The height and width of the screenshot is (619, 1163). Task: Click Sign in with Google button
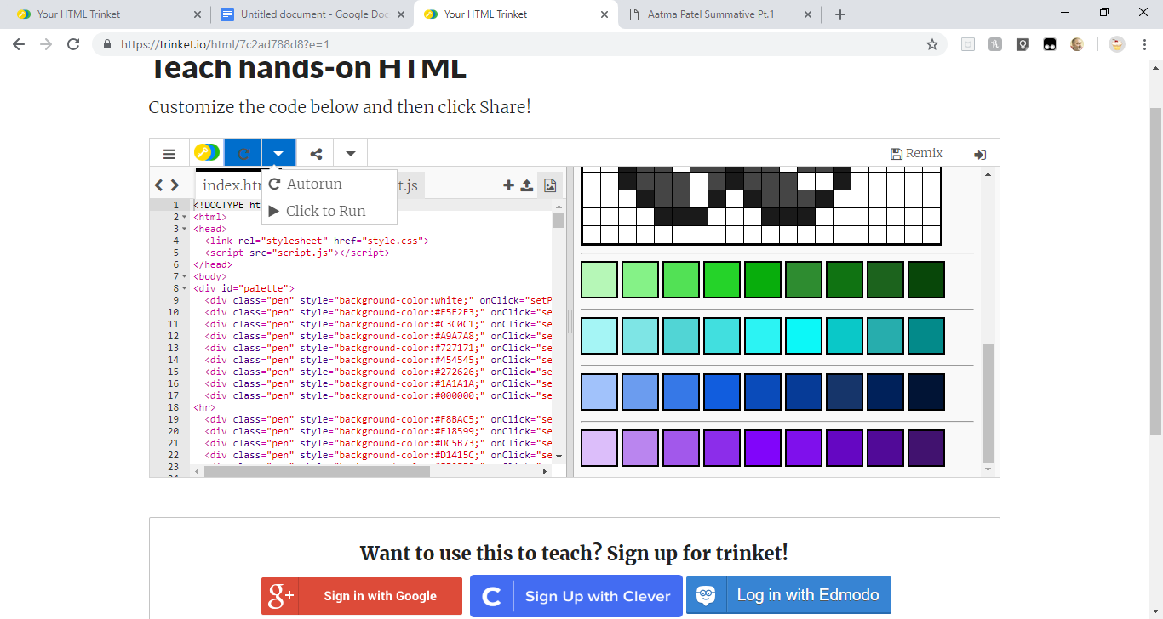[x=362, y=596]
